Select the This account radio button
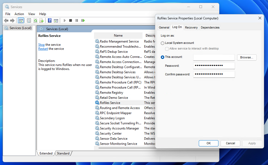 coord(162,57)
